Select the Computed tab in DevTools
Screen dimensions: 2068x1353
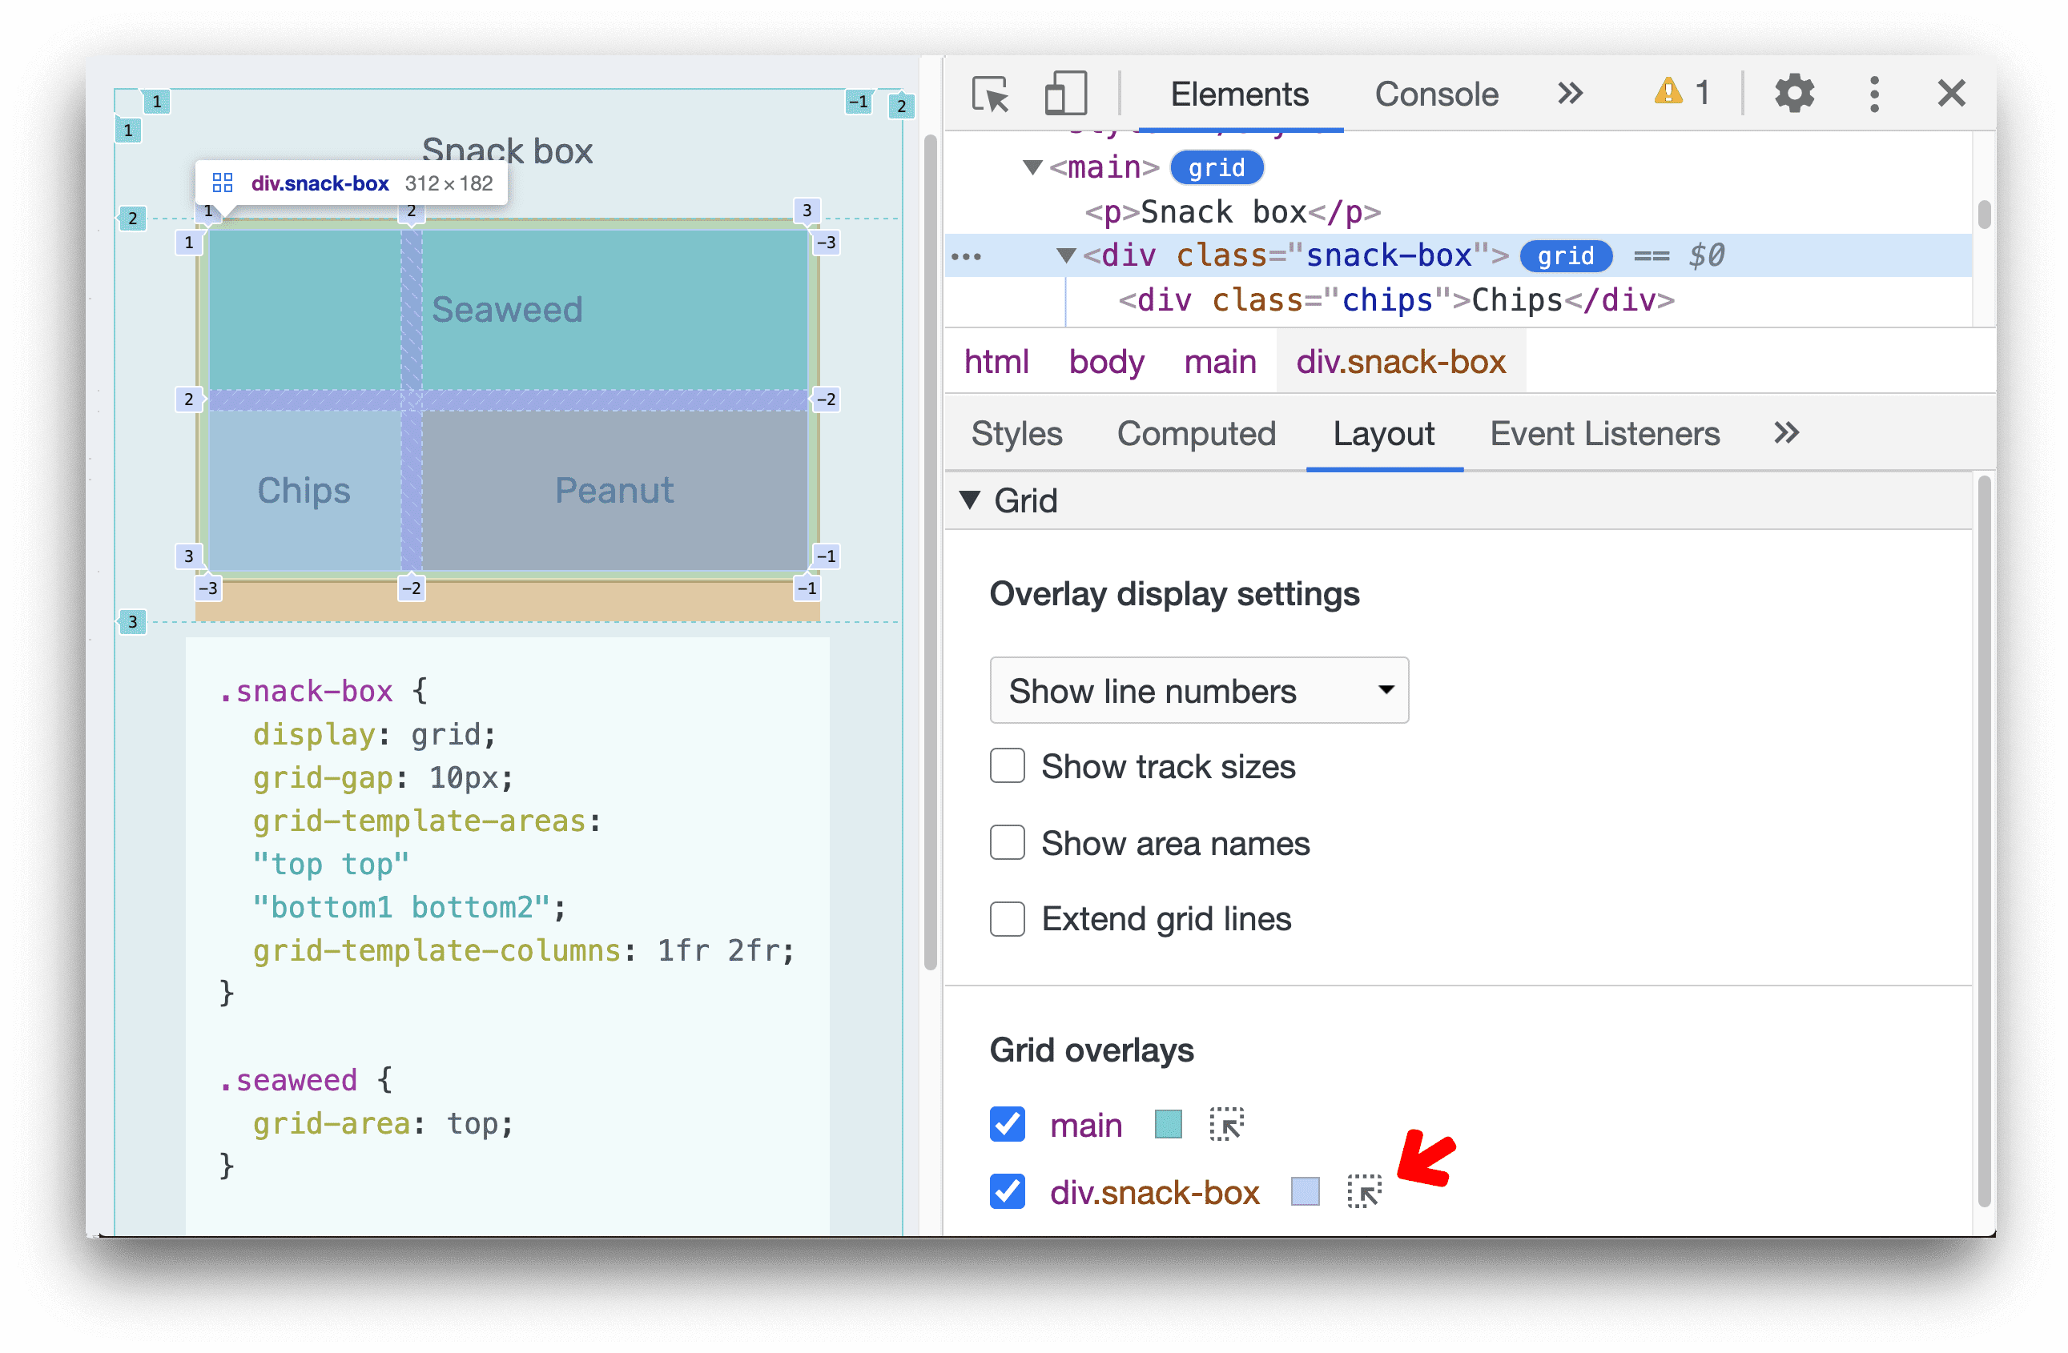pos(1195,433)
